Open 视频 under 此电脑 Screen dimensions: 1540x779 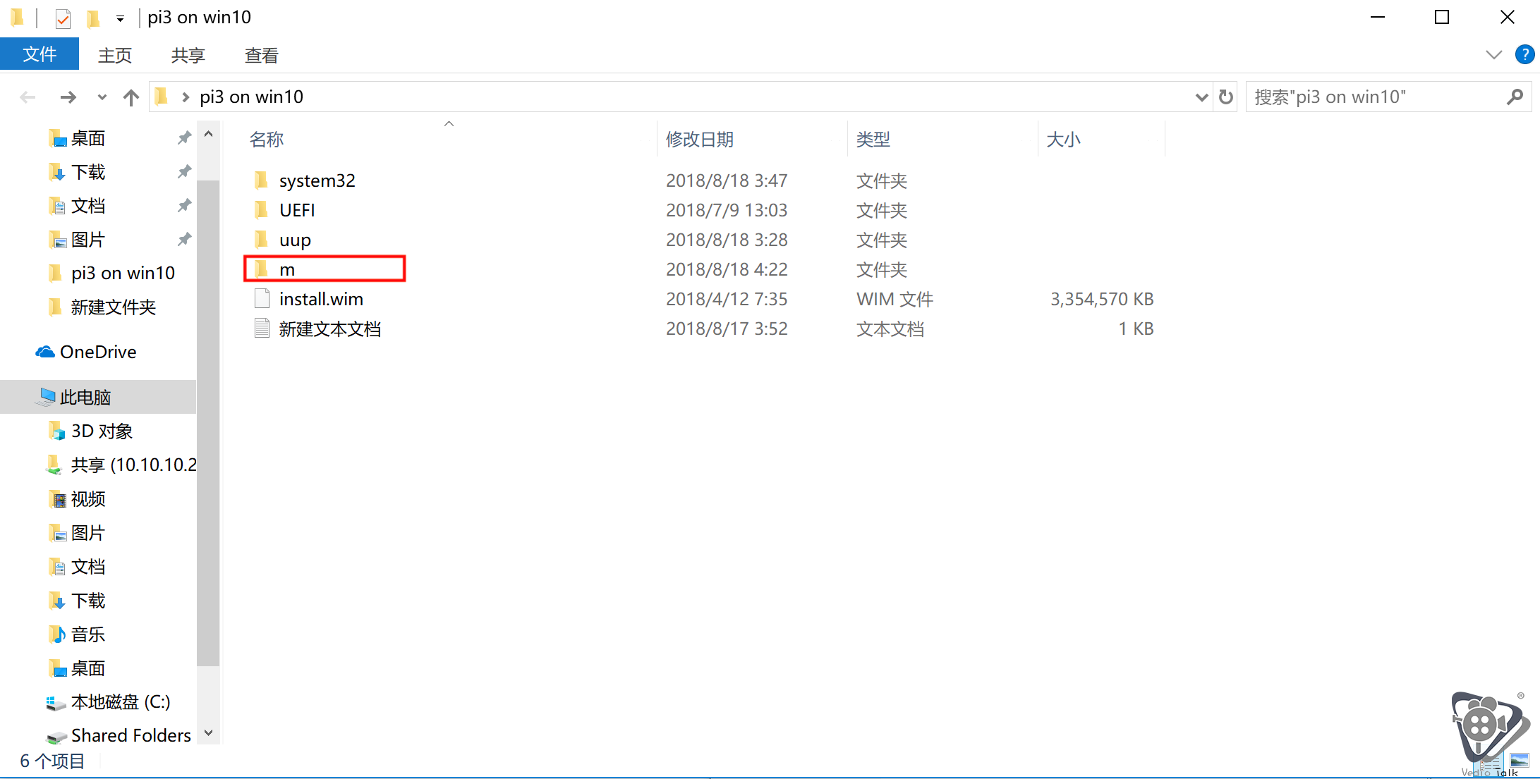click(87, 498)
